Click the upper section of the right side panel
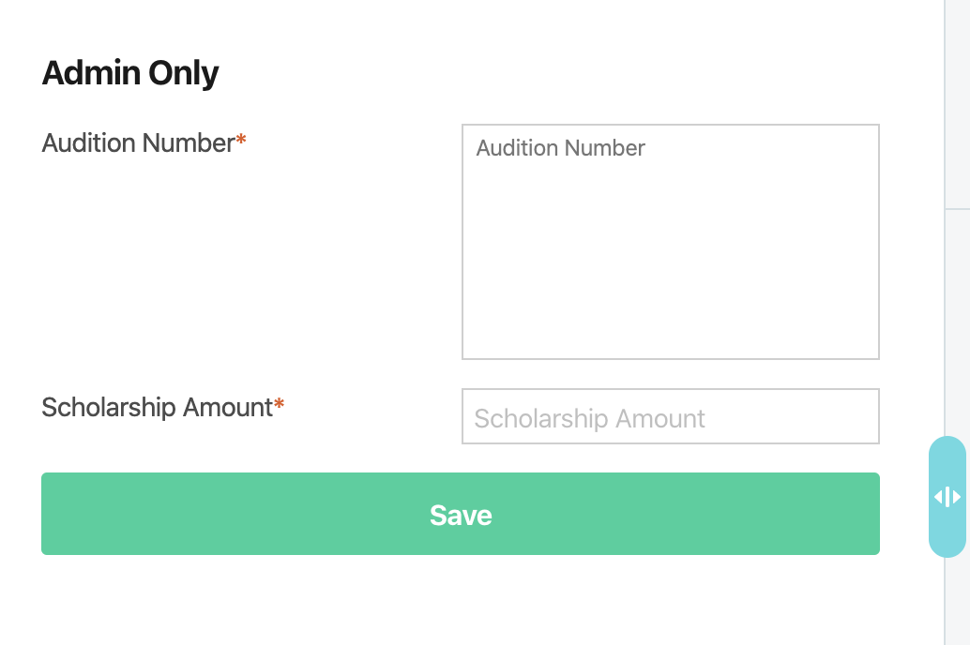Screen dimensions: 970x645 coord(958,104)
